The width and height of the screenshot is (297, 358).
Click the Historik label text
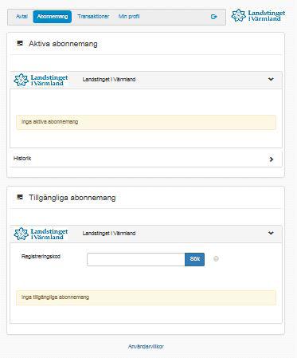(22, 159)
